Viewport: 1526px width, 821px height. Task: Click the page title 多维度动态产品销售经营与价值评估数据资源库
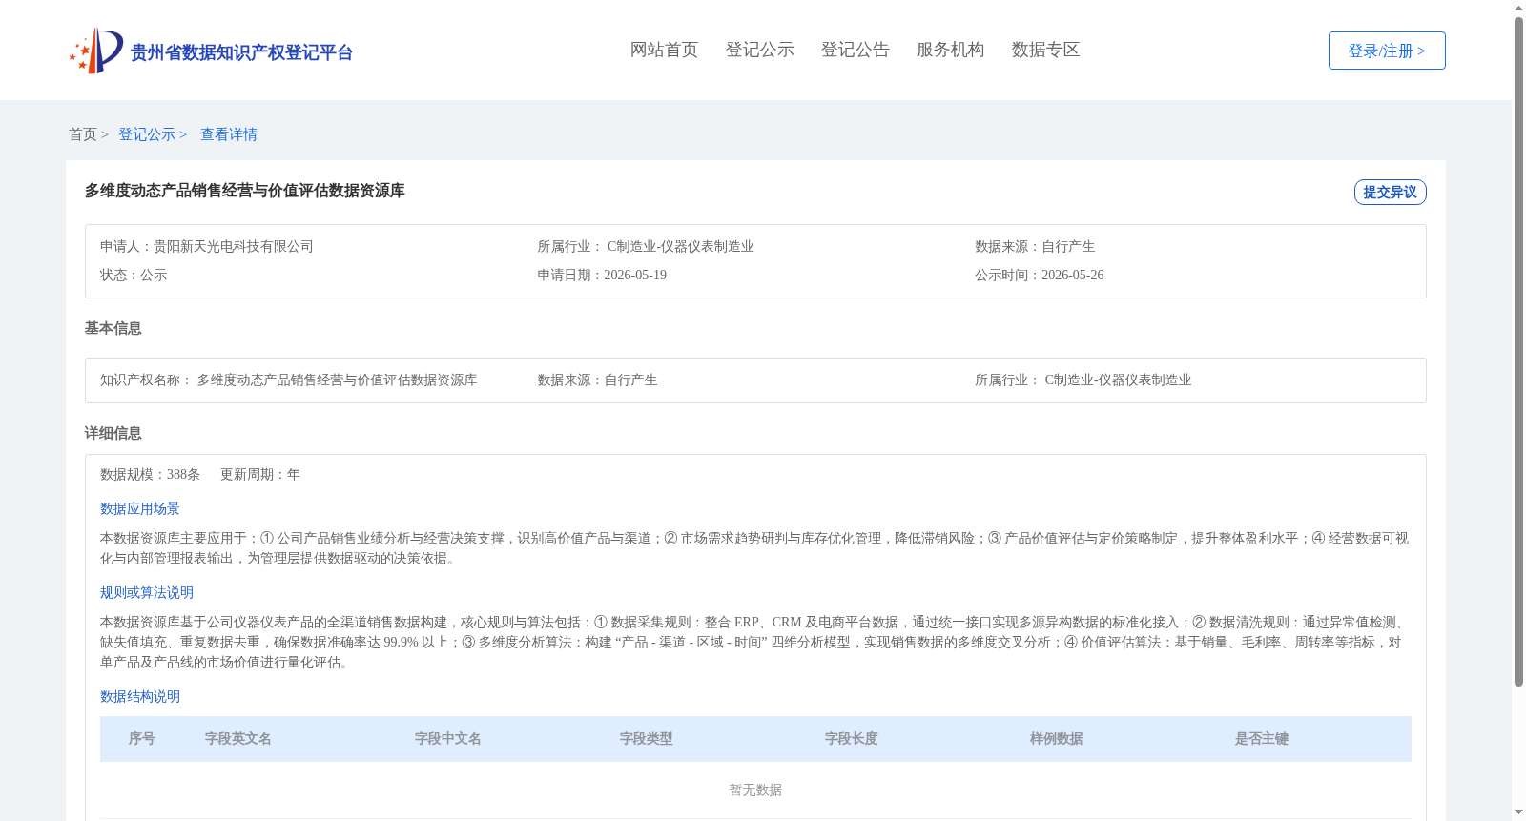(244, 191)
